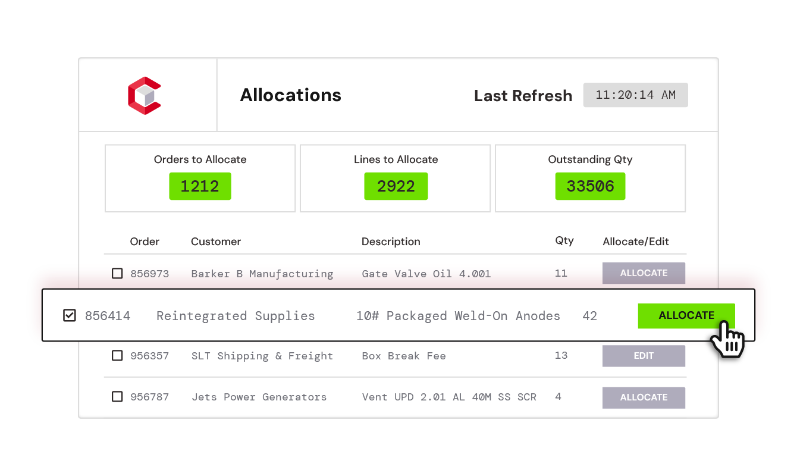Click the Last Refresh time 11:20:14 AM
The height and width of the screenshot is (476, 797).
(x=635, y=95)
